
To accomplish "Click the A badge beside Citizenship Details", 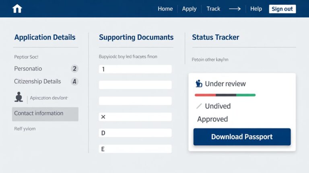I will (74, 81).
